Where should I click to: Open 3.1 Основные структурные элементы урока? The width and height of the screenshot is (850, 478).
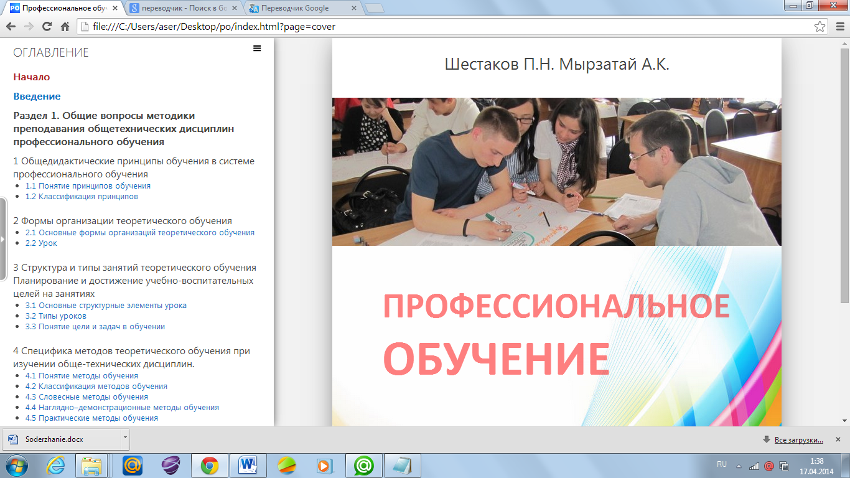[x=106, y=306]
